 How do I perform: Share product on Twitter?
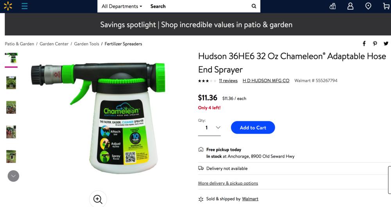click(x=386, y=43)
